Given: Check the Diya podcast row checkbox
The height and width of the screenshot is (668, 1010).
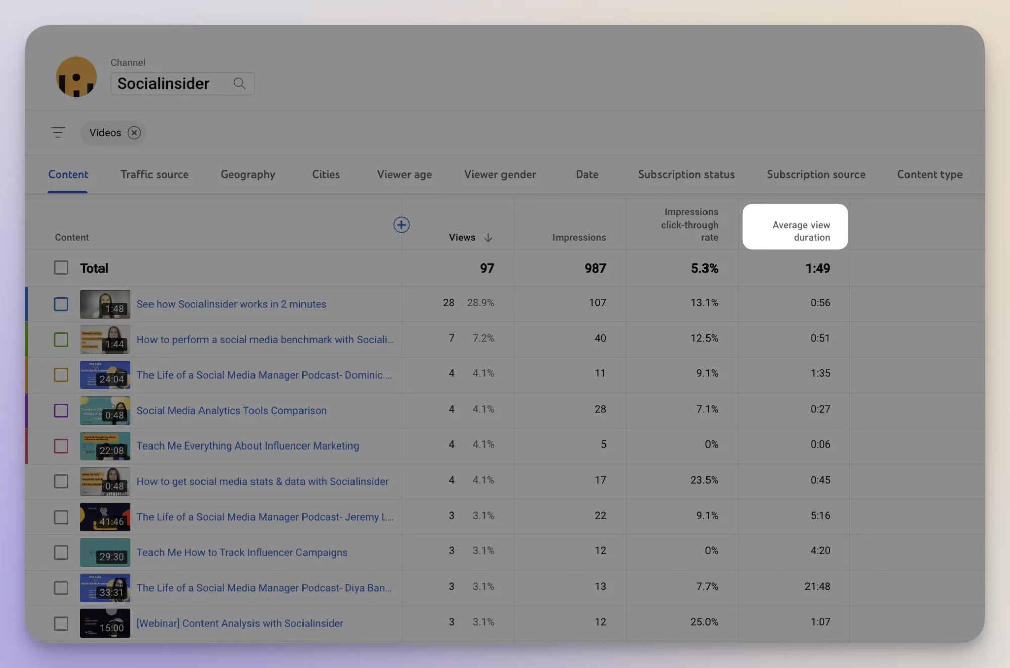Looking at the screenshot, I should point(61,588).
